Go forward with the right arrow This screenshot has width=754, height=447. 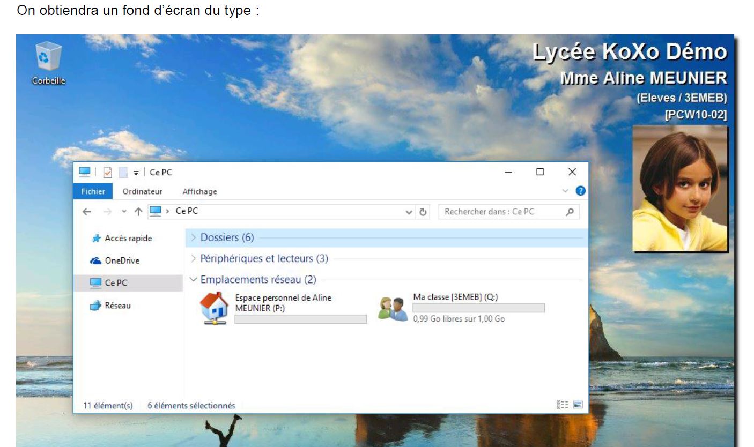107,212
